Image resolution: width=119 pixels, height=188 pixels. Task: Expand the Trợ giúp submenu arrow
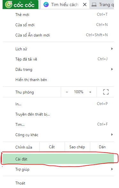[112, 169]
